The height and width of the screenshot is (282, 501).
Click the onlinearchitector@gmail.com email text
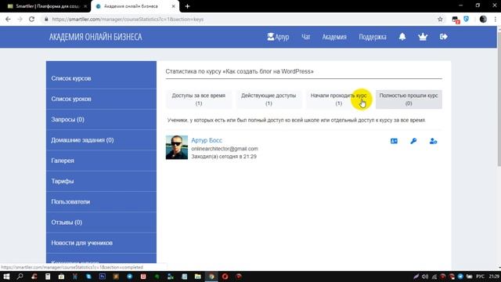(x=225, y=149)
